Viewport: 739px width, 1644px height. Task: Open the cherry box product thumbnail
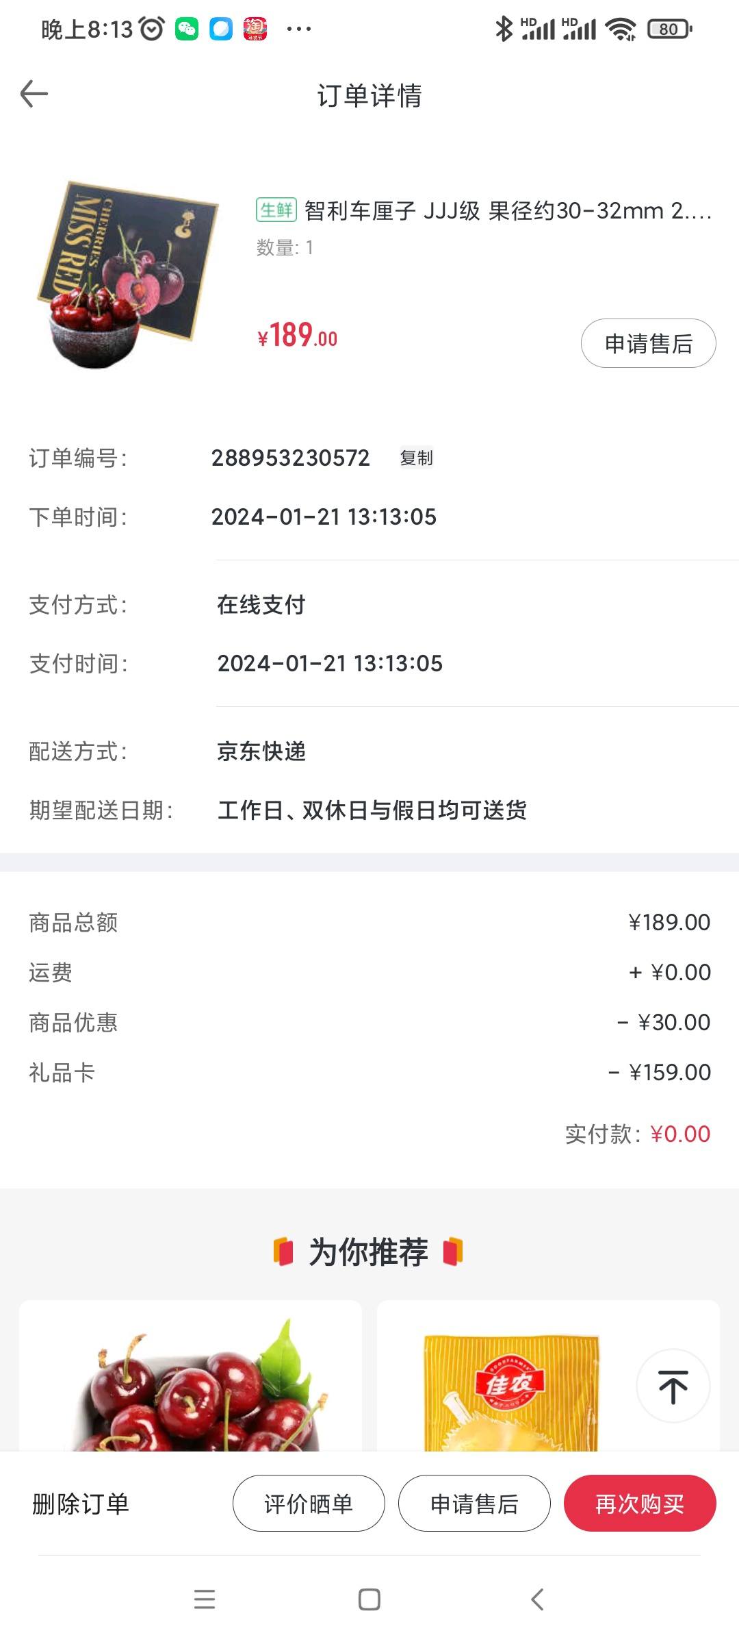click(x=127, y=275)
